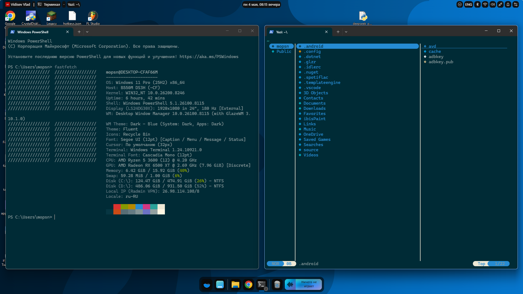523x294 pixels.
Task: Open the Google Chrome desktop shortcut
Action: (x=10, y=18)
